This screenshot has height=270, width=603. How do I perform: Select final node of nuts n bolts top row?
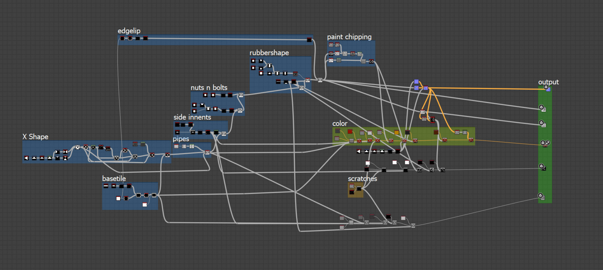241,95
